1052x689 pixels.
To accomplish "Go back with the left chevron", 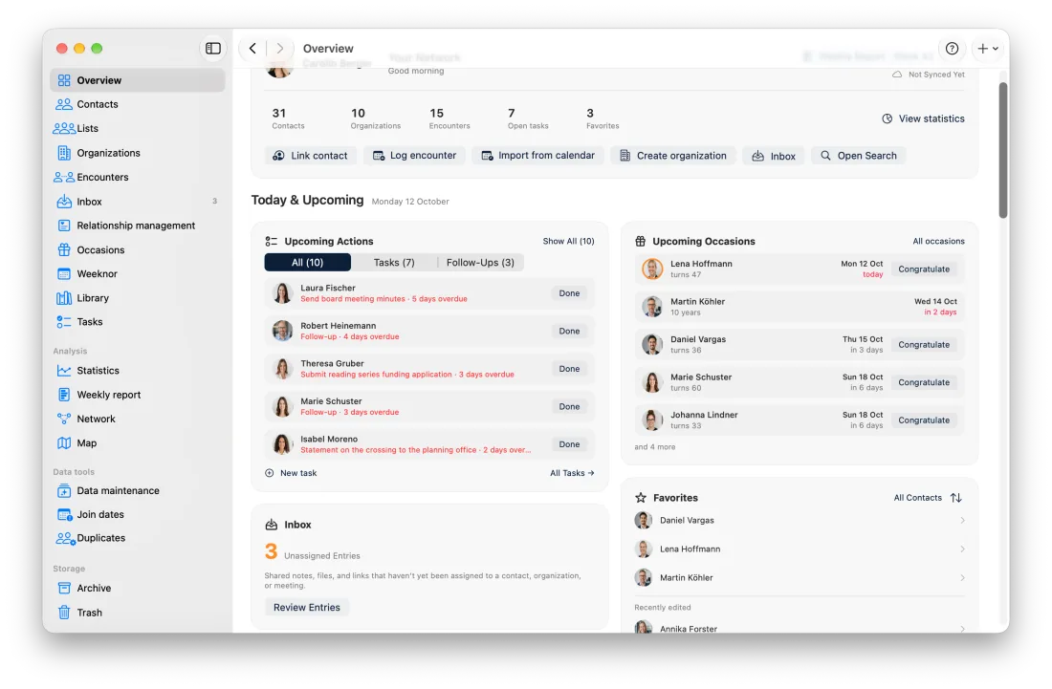I will pos(252,48).
